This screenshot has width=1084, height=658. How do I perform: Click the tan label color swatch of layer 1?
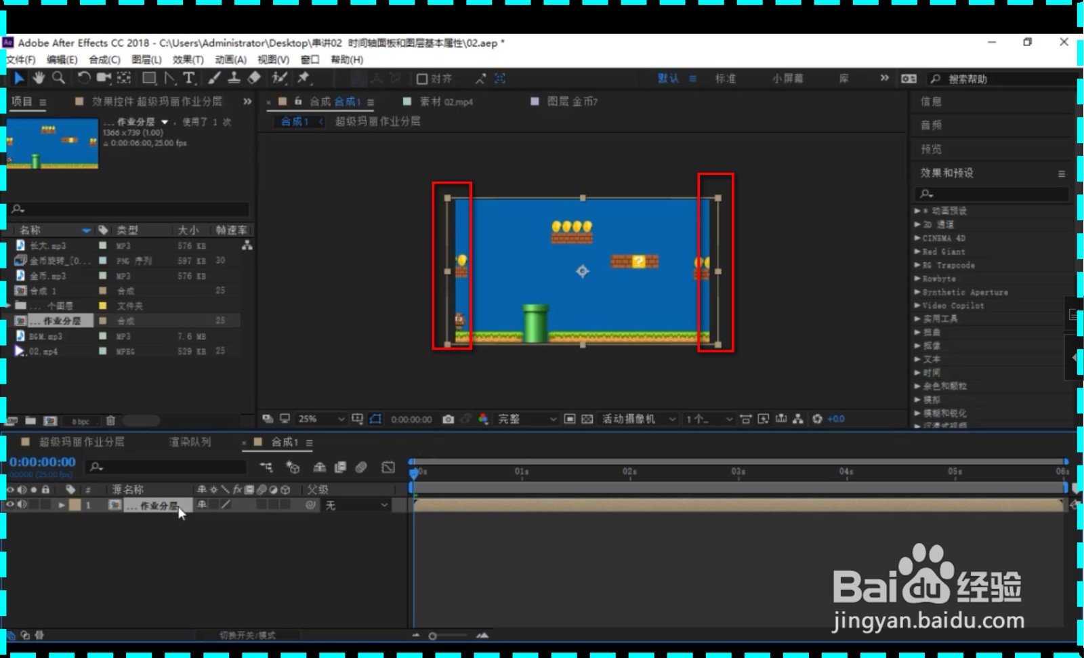75,505
